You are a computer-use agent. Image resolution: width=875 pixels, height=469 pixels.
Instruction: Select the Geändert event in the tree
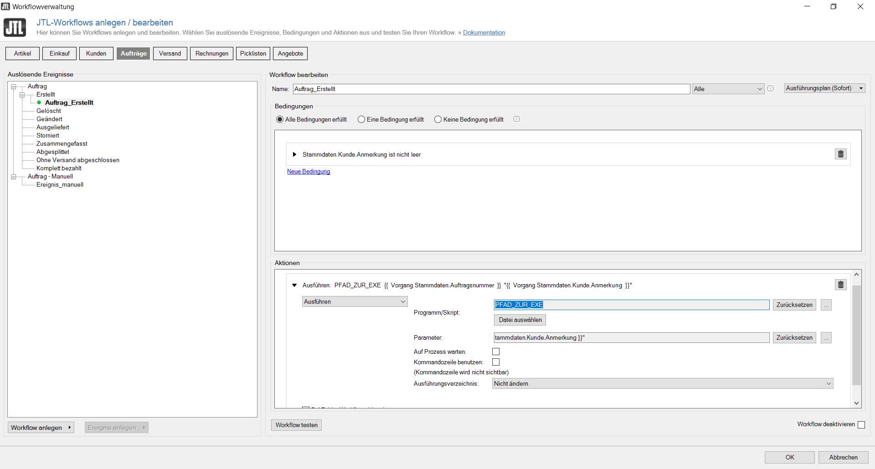tap(49, 119)
